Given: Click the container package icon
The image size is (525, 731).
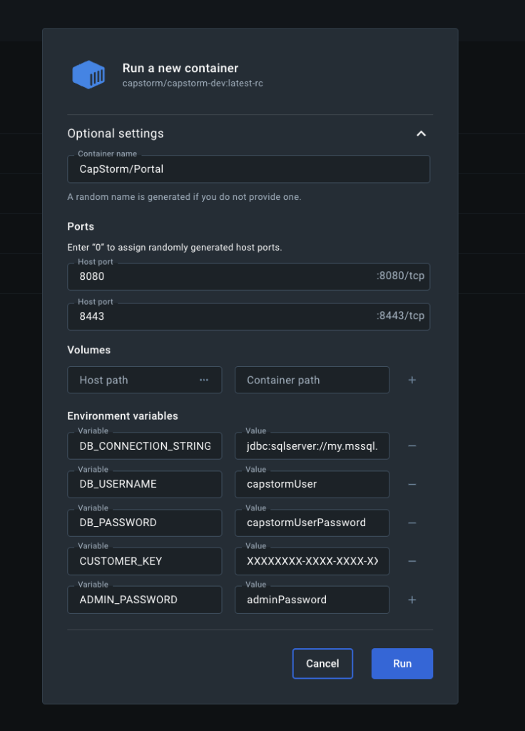Looking at the screenshot, I should tap(88, 74).
